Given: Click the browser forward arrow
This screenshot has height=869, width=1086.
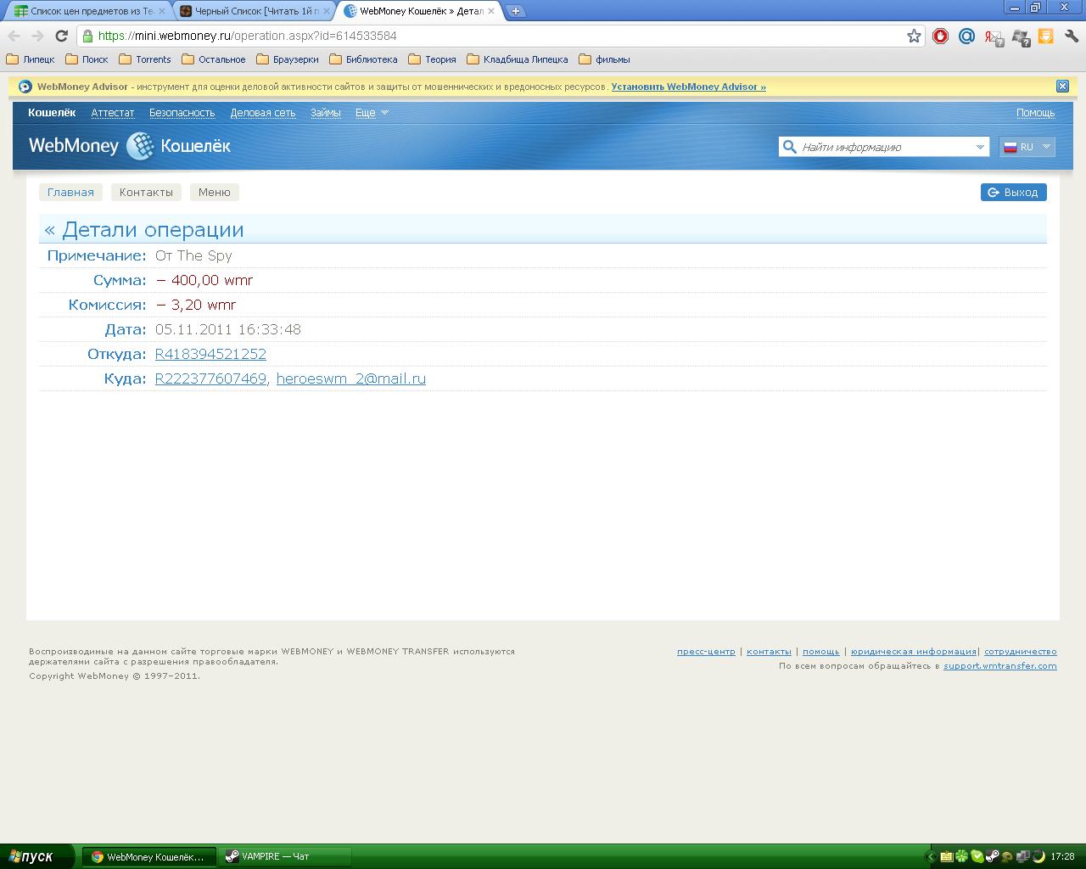Looking at the screenshot, I should (37, 36).
